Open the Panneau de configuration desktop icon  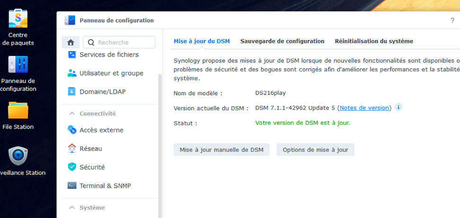(x=18, y=64)
